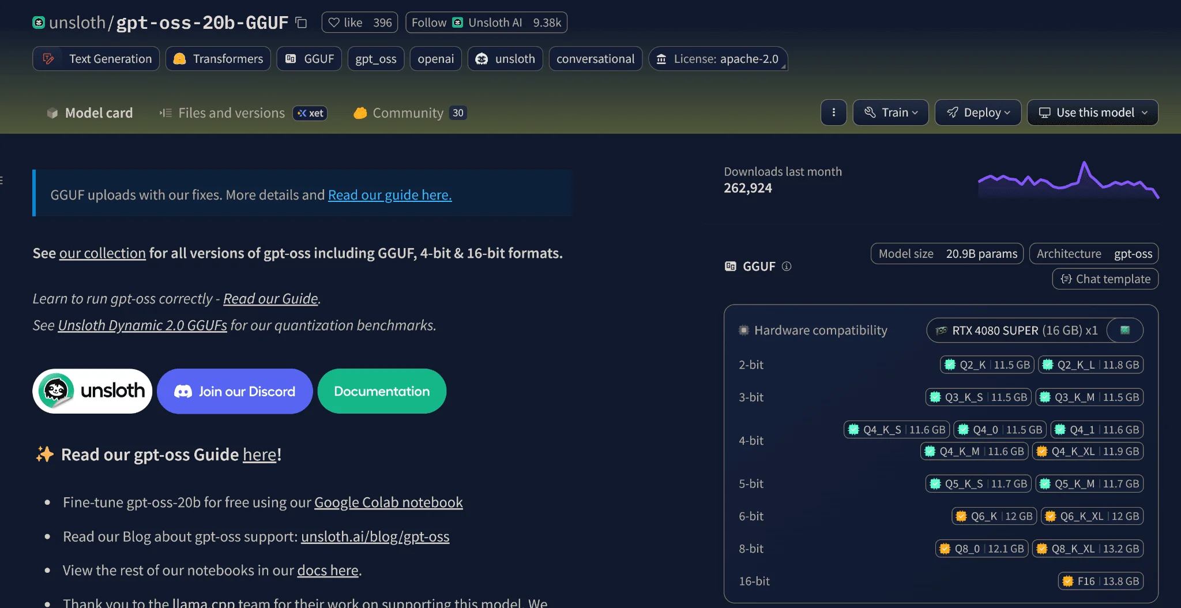This screenshot has height=608, width=1181.
Task: Open the Google Colab notebook link
Action: [388, 502]
